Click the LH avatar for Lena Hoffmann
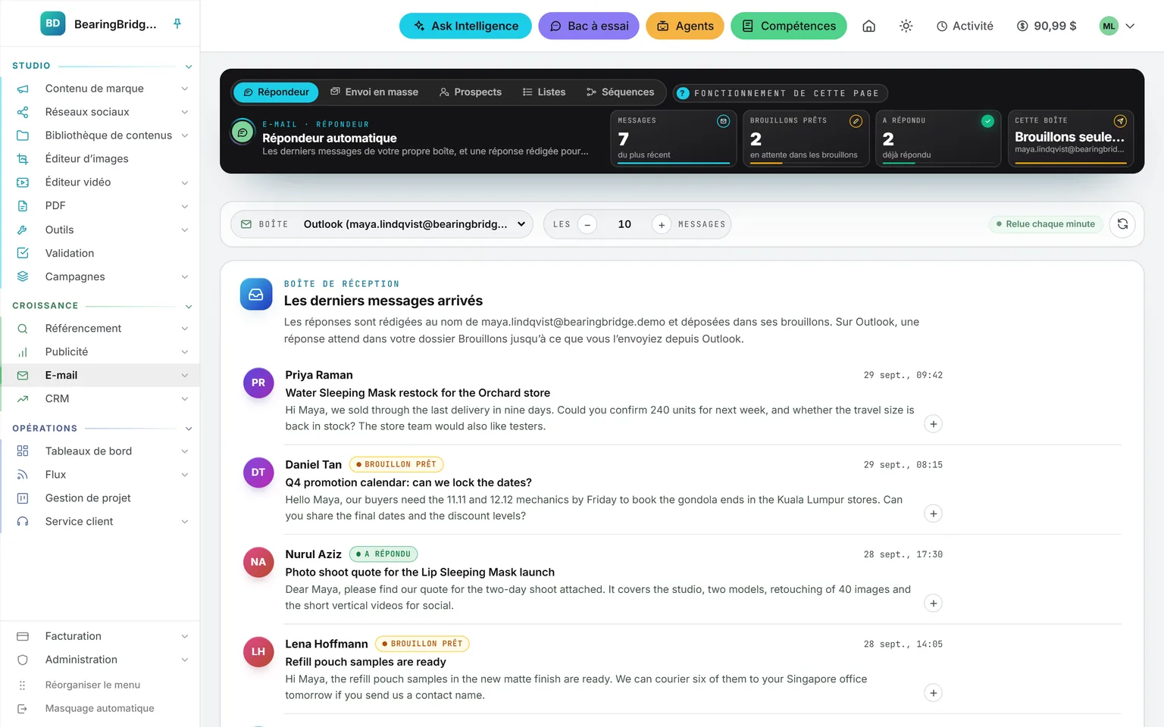 [258, 652]
